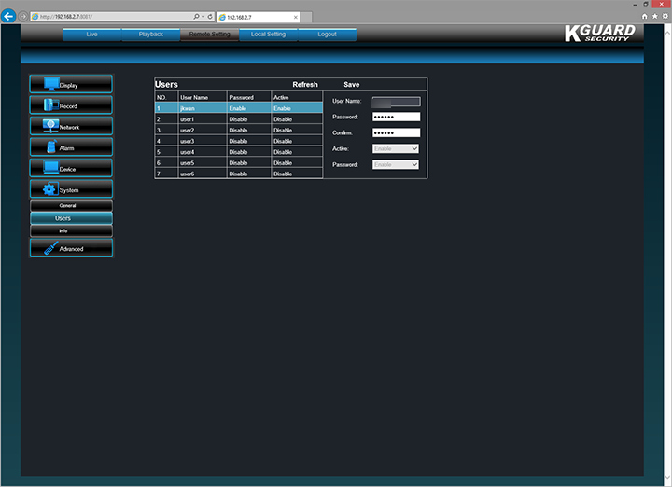
Task: Open the Record settings section
Action: point(71,106)
